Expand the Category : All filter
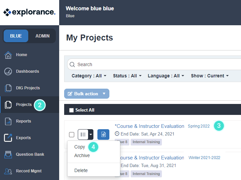 [89, 76]
